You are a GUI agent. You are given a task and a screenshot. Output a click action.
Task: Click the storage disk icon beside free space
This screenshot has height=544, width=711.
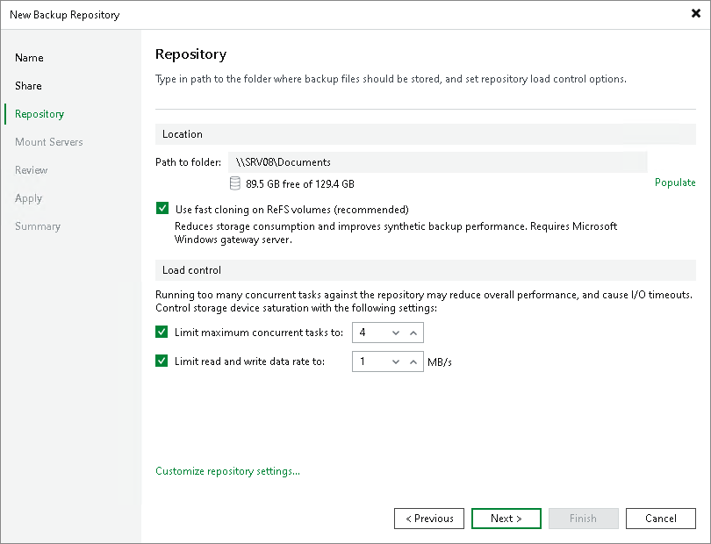(x=235, y=183)
